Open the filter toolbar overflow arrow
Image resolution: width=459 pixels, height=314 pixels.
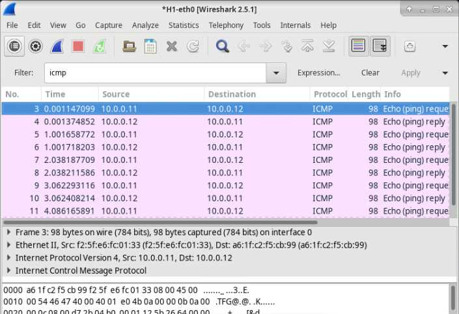pyautogui.click(x=445, y=73)
